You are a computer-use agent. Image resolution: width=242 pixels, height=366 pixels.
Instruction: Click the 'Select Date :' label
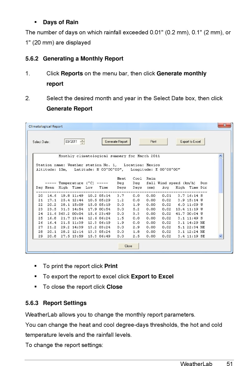(x=41, y=142)
